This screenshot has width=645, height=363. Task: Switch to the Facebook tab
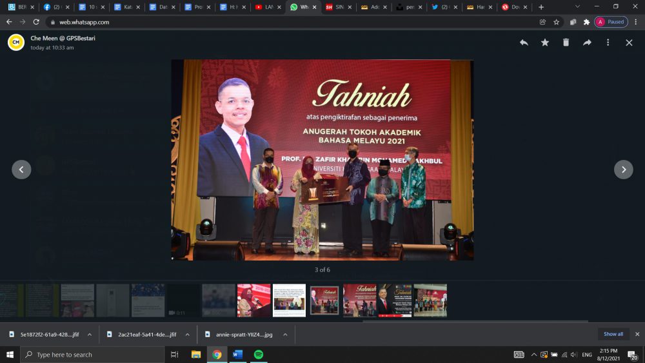tap(56, 7)
